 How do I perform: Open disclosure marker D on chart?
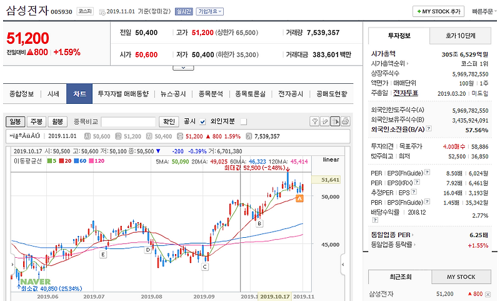pyautogui.click(x=147, y=250)
